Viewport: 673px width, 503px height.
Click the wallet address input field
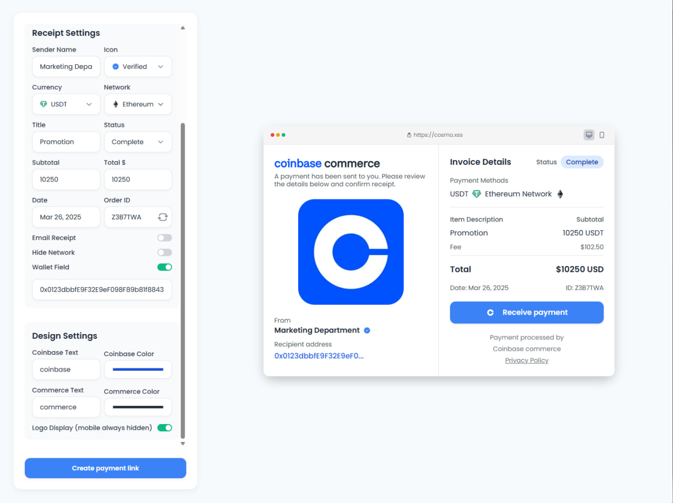pos(102,290)
